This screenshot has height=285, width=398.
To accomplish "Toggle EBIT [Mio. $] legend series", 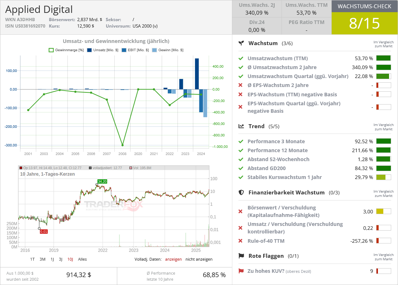I will pos(135,50).
